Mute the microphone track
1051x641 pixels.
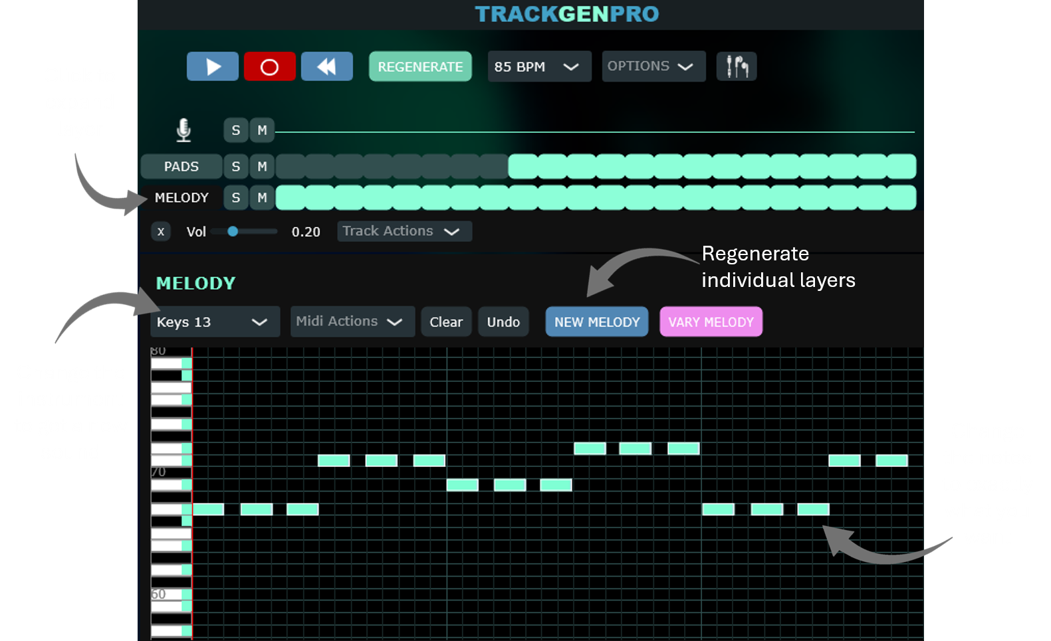[263, 130]
